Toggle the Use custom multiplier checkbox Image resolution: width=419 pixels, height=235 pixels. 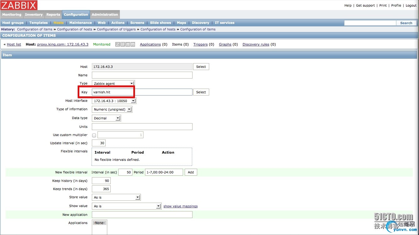(x=94, y=135)
